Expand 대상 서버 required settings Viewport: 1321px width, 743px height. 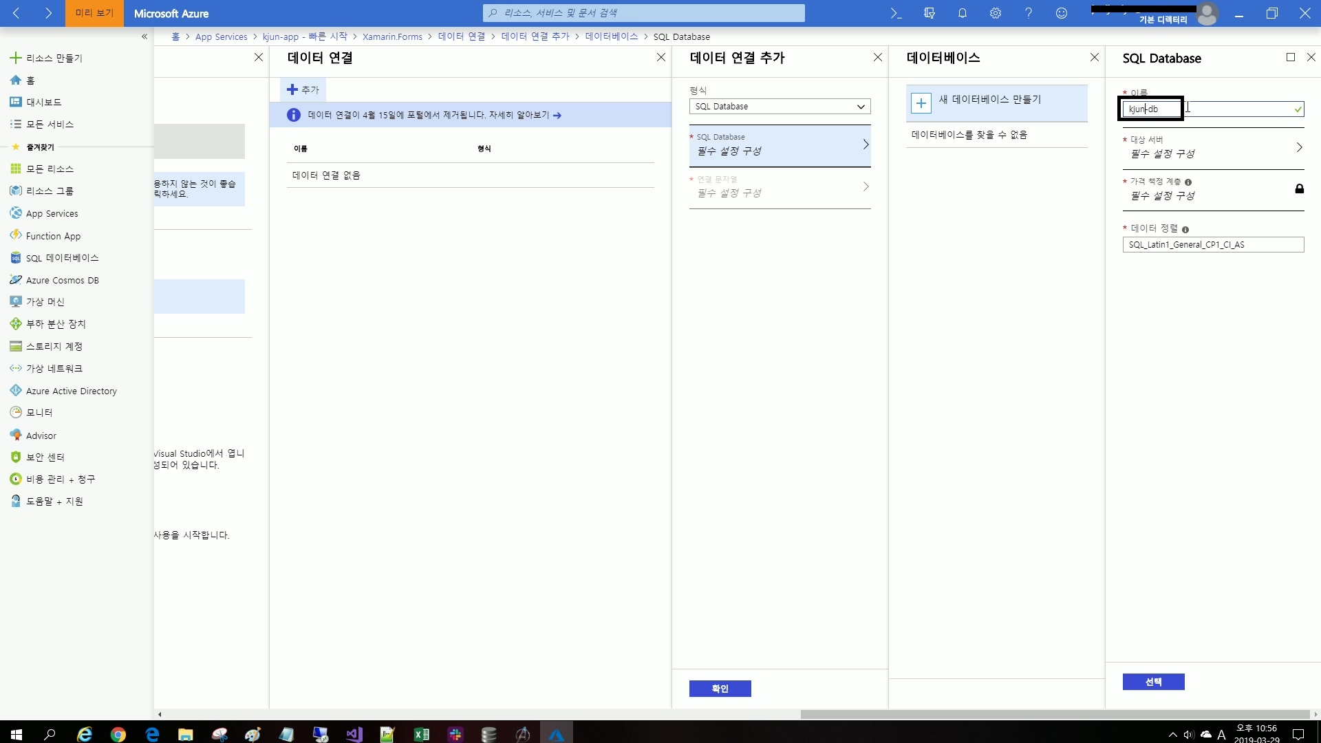(x=1213, y=147)
